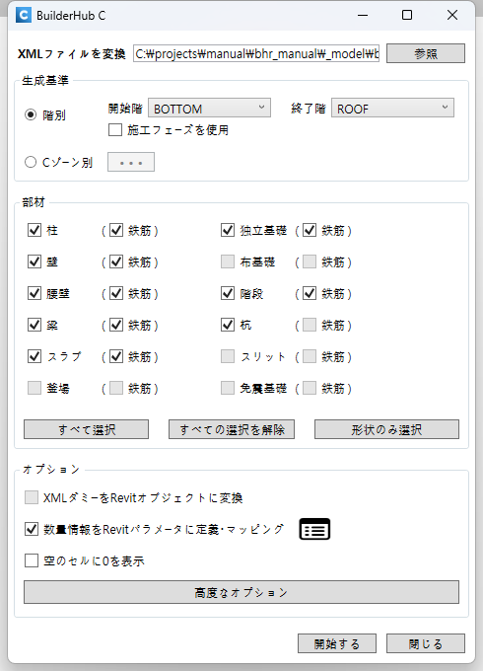Image resolution: width=483 pixels, height=671 pixels.
Task: Click the 鉄筋 checkbox for 免震基礎
Action: coord(310,388)
